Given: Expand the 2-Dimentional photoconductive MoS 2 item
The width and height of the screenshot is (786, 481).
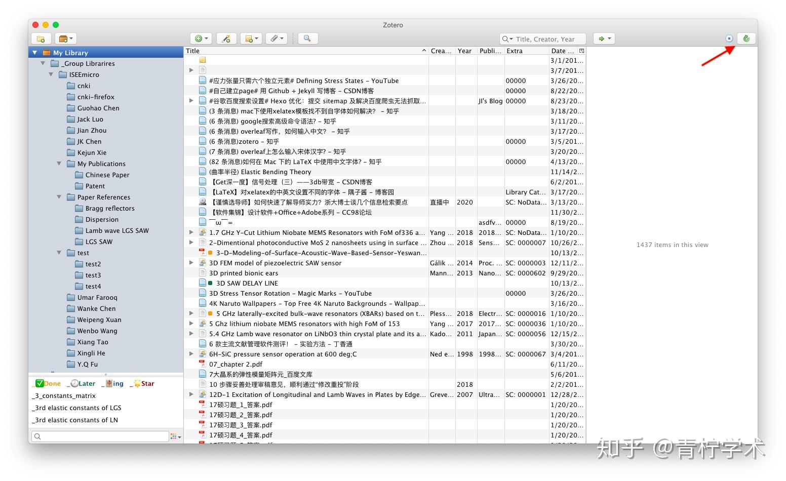Looking at the screenshot, I should (x=191, y=243).
